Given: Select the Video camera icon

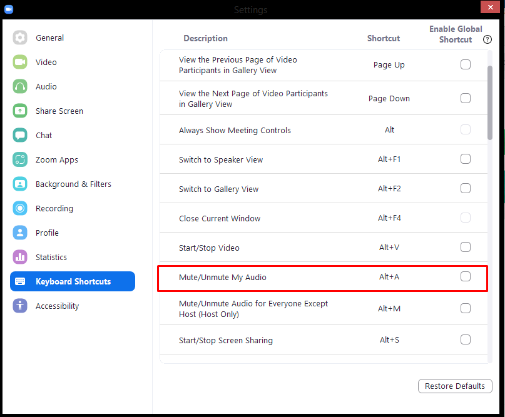Looking at the screenshot, I should [20, 62].
